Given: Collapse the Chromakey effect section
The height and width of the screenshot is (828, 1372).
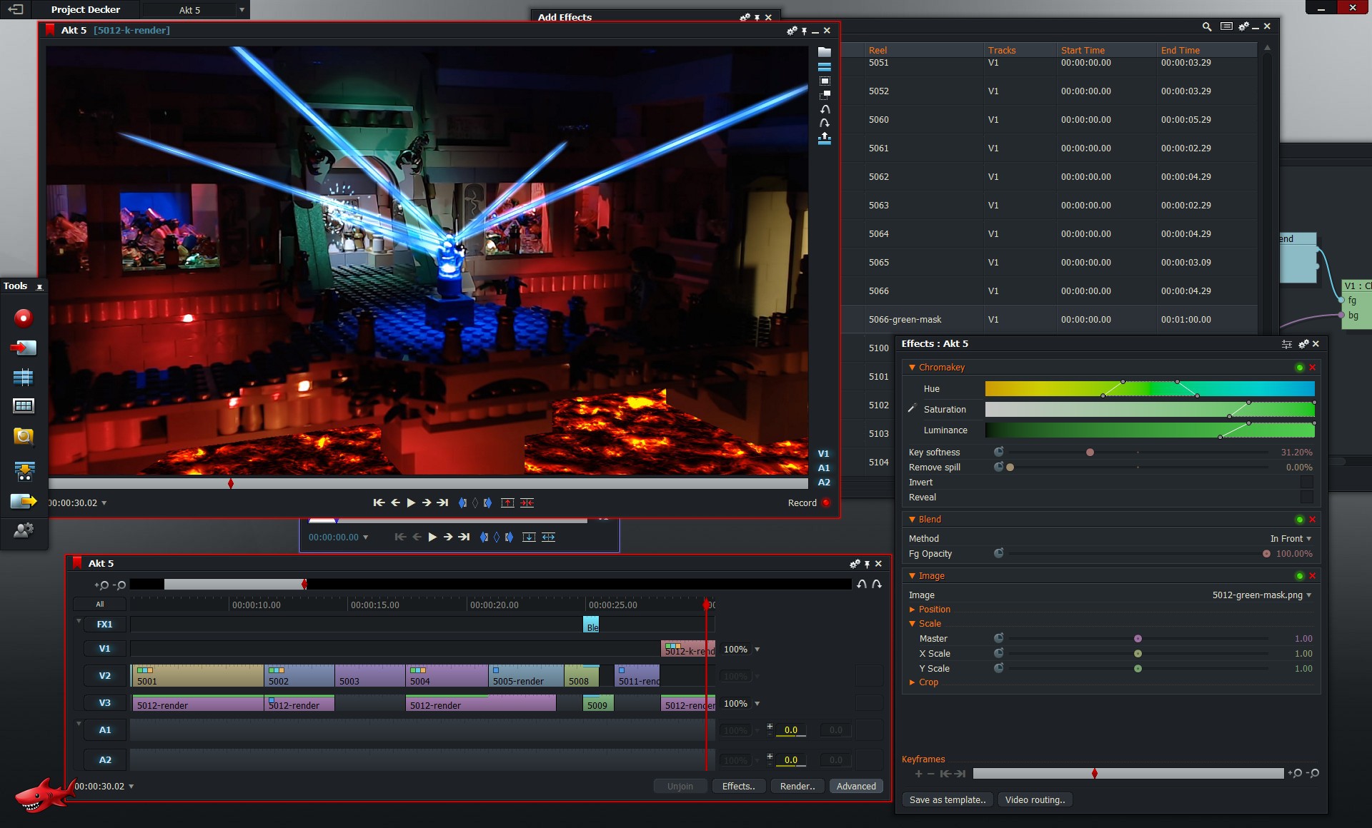Looking at the screenshot, I should point(913,368).
